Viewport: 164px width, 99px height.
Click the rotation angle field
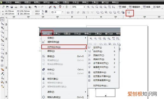pos(57,12)
